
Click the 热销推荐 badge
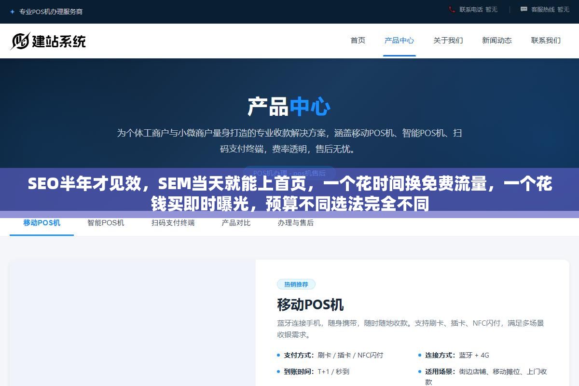[296, 284]
